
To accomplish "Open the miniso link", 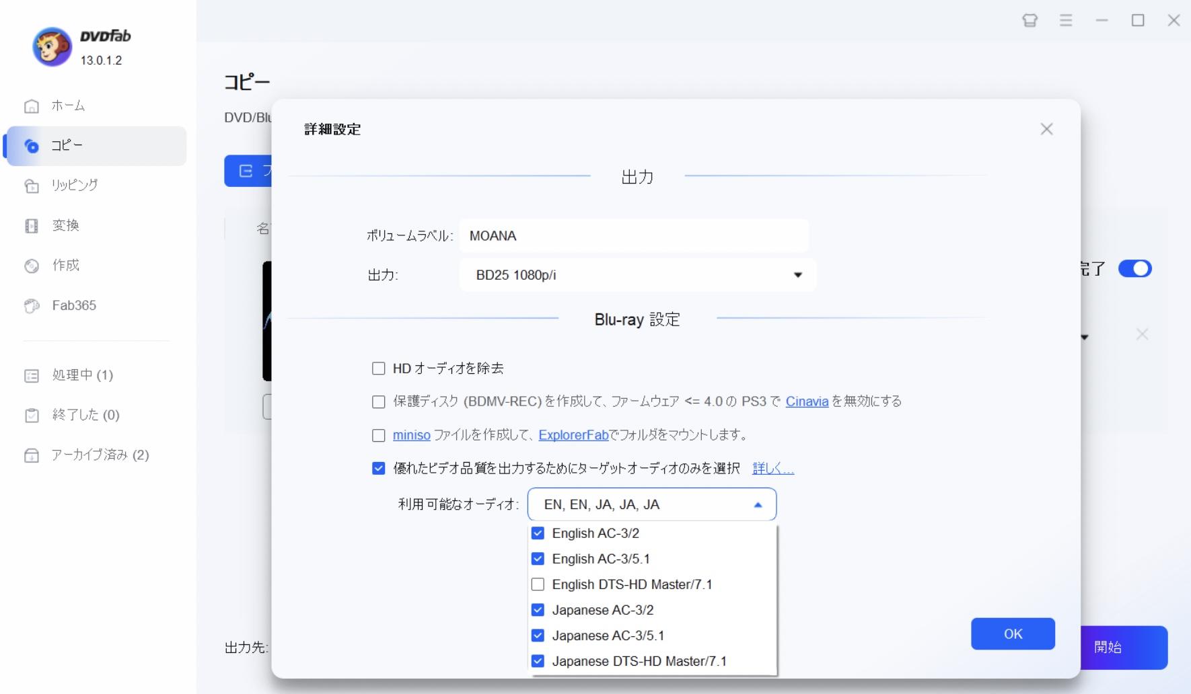I will click(411, 435).
